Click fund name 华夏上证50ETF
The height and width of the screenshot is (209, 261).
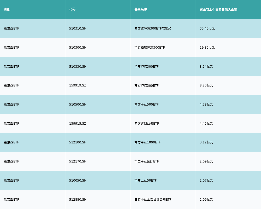145,181
